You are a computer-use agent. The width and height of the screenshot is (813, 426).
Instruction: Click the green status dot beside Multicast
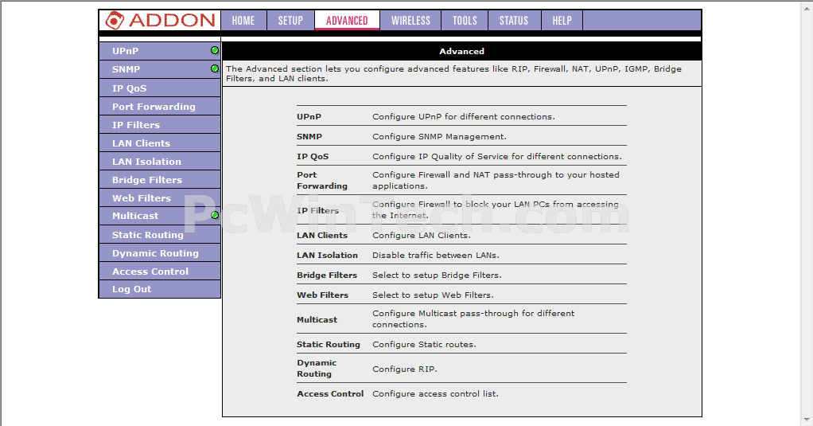[215, 215]
